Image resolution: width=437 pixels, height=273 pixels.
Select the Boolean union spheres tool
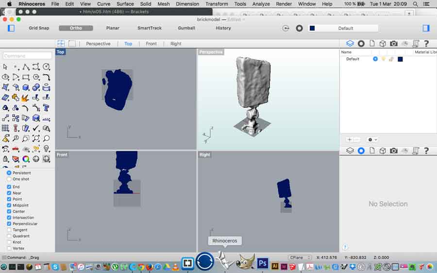[36, 87]
